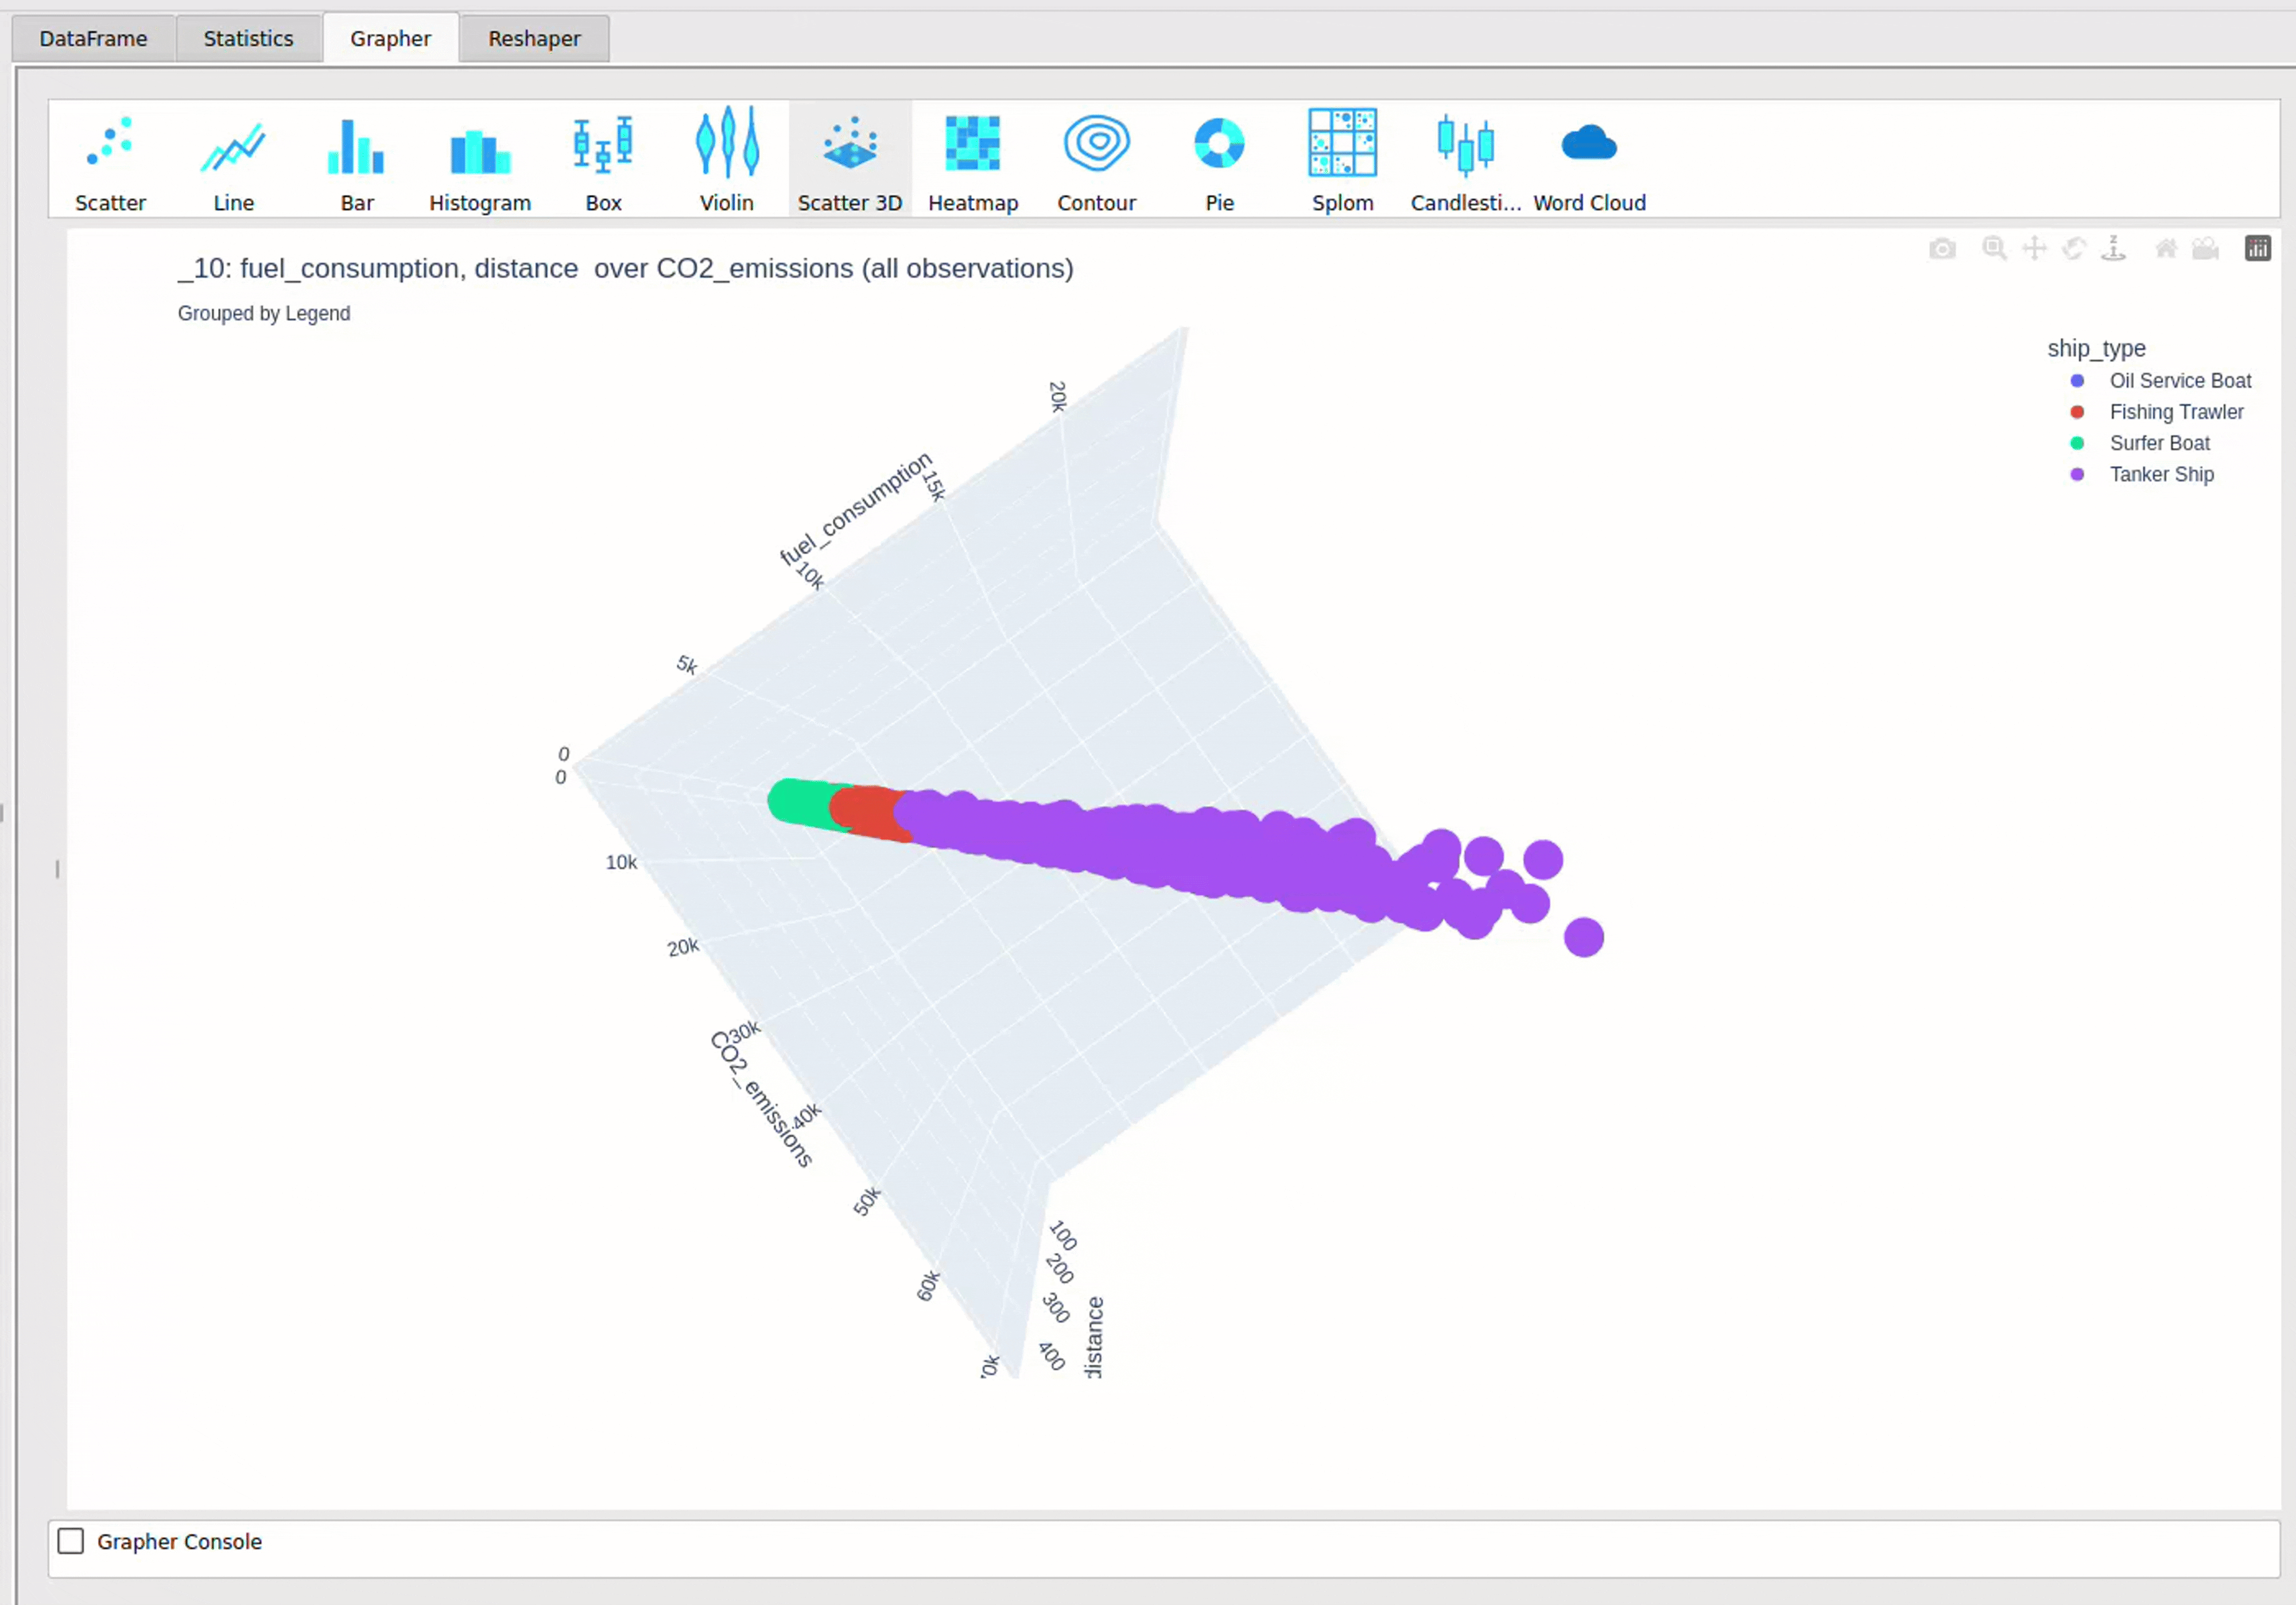Reset camera to last save (video camera icon)
This screenshot has height=1605, width=2296.
(2206, 248)
